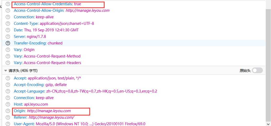The height and width of the screenshot is (126, 271).
Task: Open help icon for Content-Type header
Action: [8, 24]
